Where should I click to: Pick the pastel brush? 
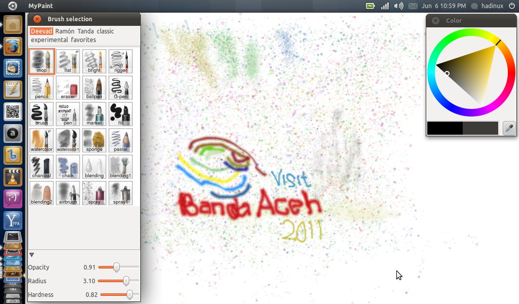[121, 140]
